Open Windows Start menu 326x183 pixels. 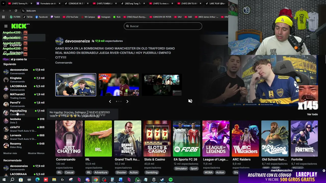click(x=4, y=180)
